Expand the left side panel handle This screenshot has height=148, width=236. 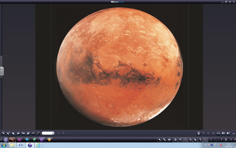pos(2,71)
